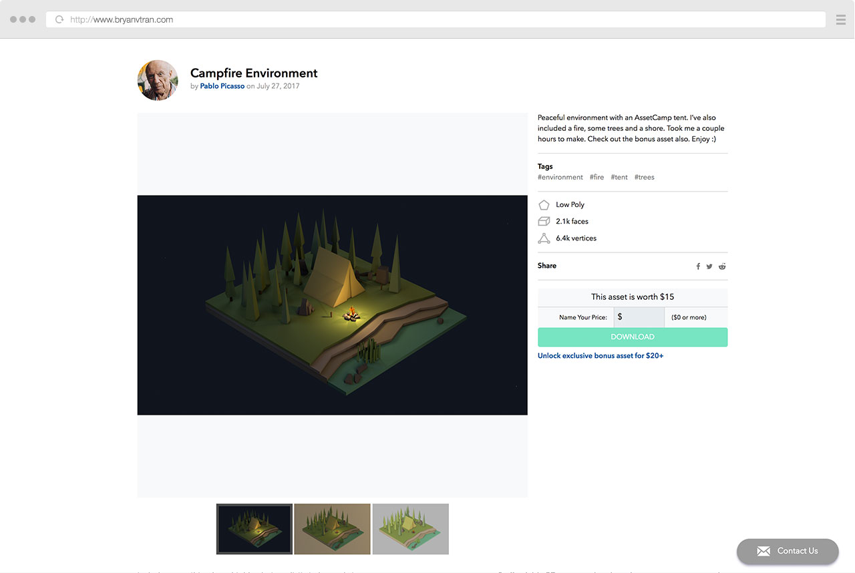This screenshot has width=855, height=573.
Task: Select the dark night scene thumbnail
Action: pyautogui.click(x=254, y=529)
